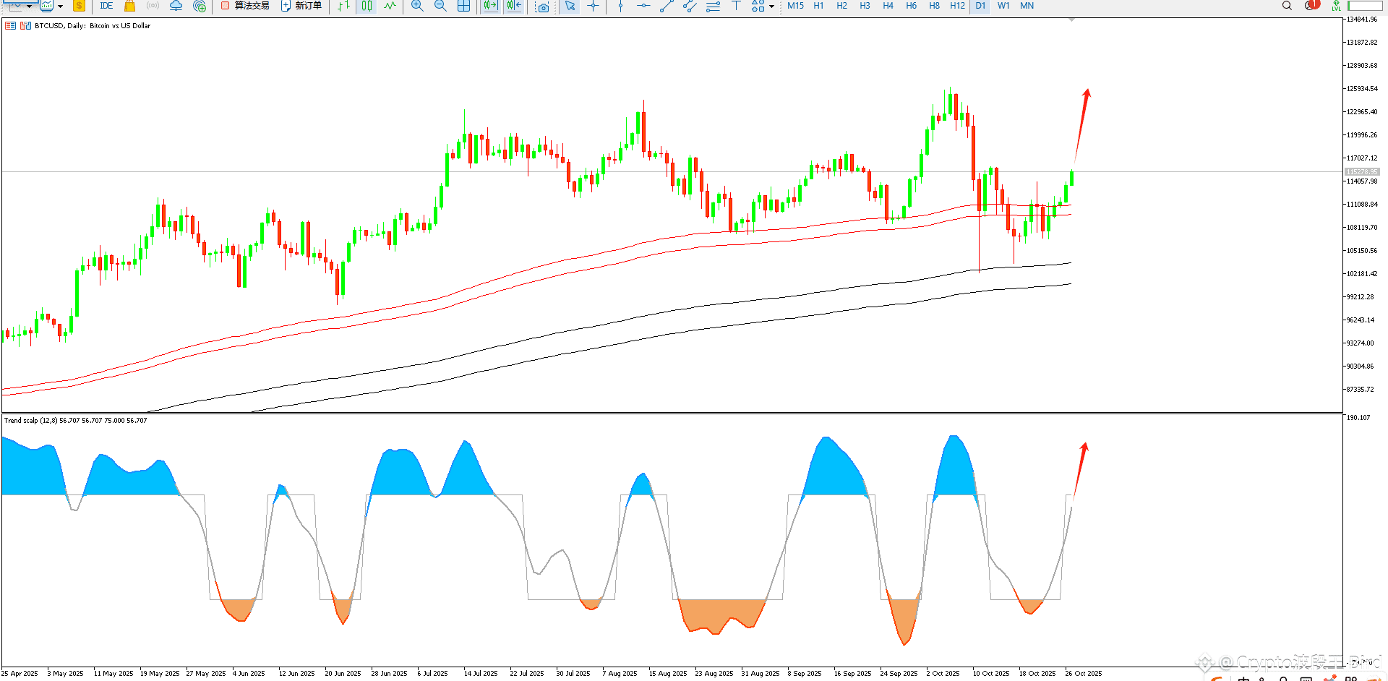
Task: Select the vertical line drawing tool
Action: click(620, 6)
